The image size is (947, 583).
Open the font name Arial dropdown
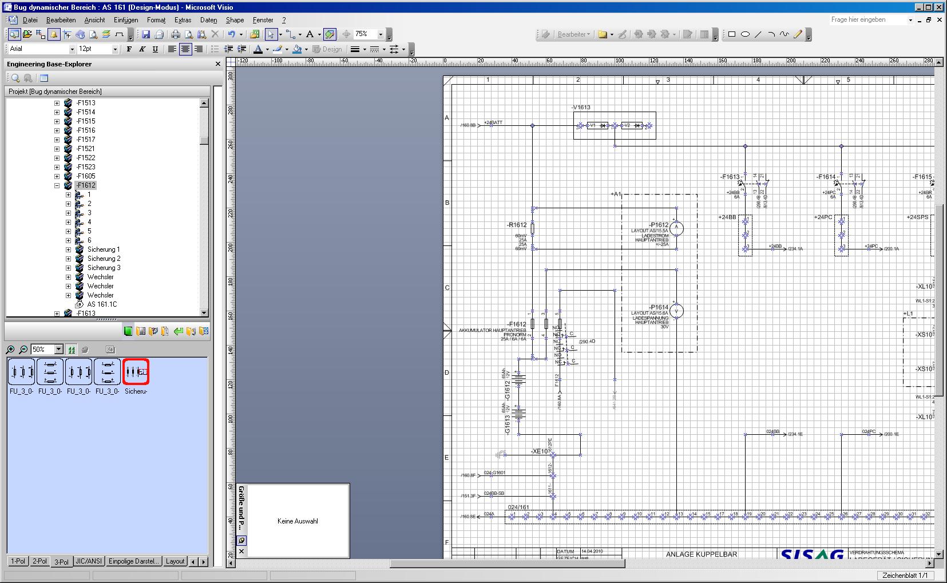tap(72, 49)
